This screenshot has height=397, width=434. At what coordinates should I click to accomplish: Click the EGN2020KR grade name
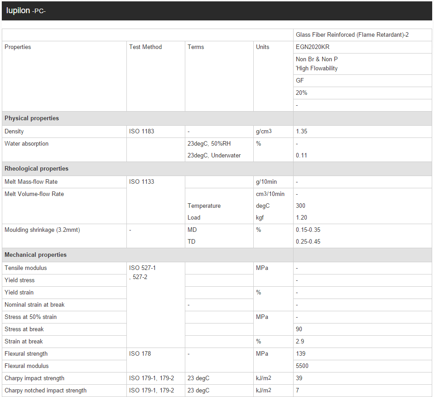point(313,47)
